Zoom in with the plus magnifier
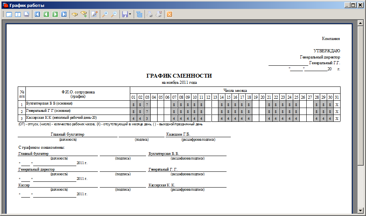The image size is (366, 216). point(105,15)
